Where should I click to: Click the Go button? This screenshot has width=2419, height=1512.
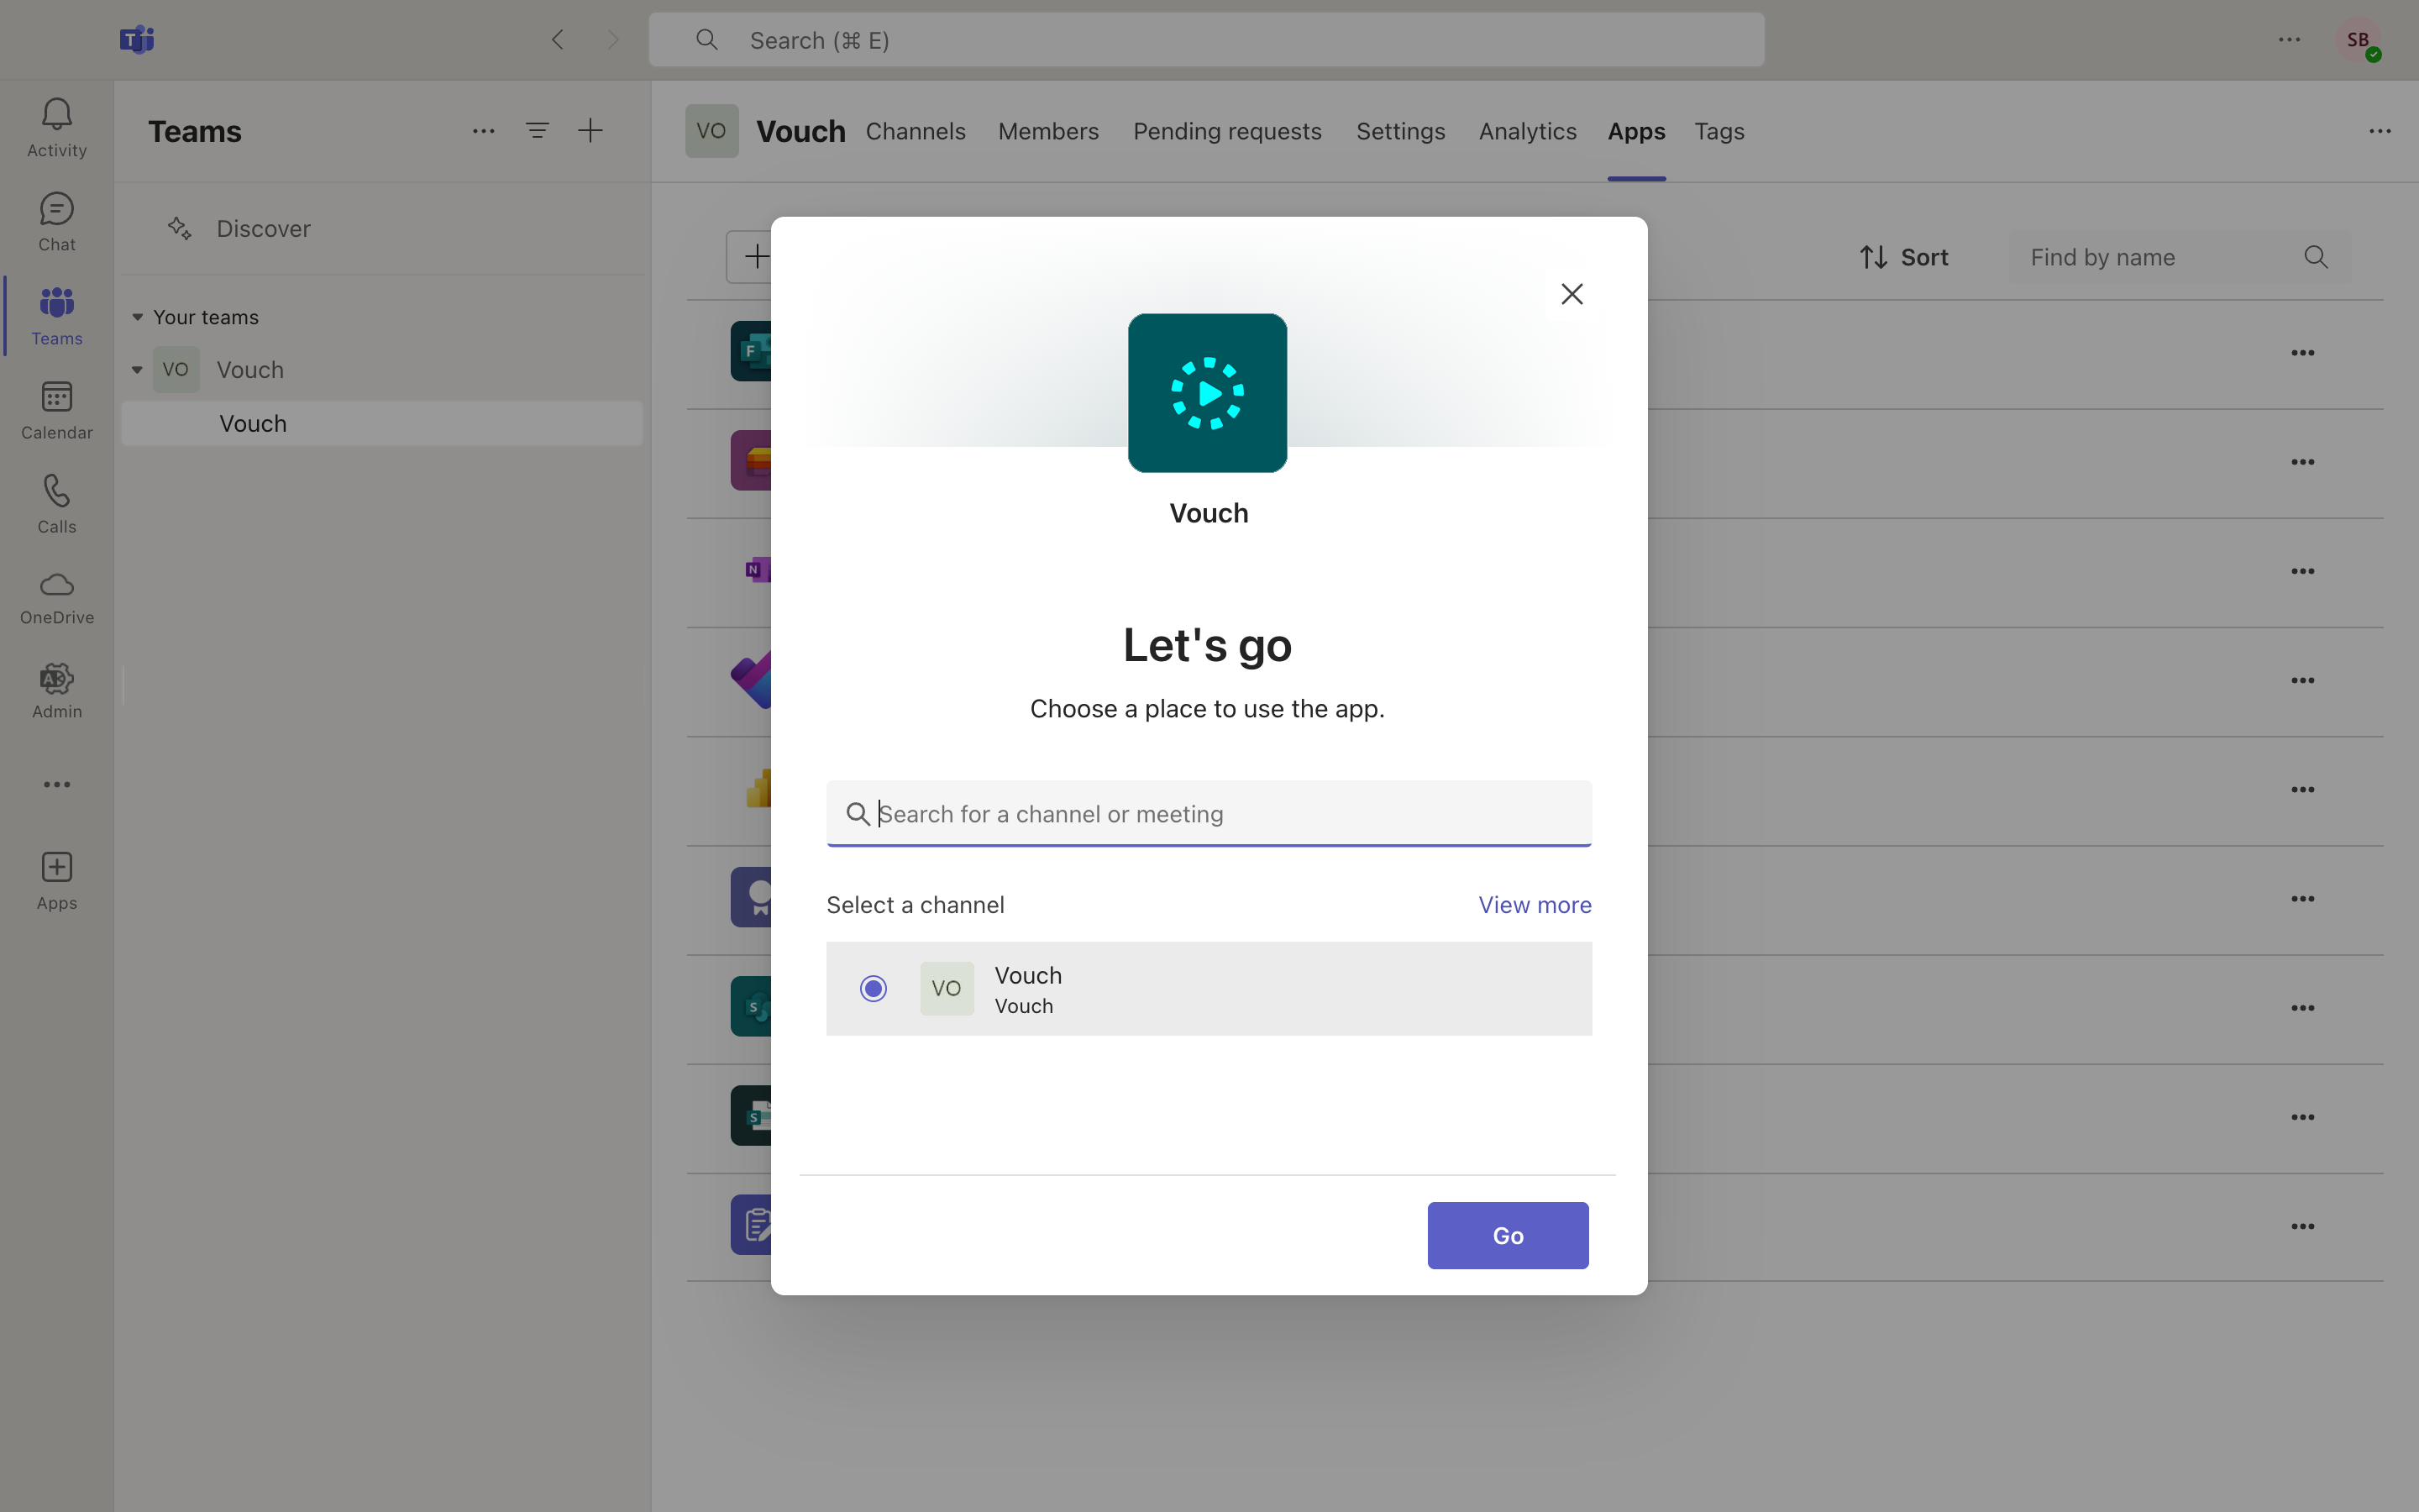pos(1508,1236)
